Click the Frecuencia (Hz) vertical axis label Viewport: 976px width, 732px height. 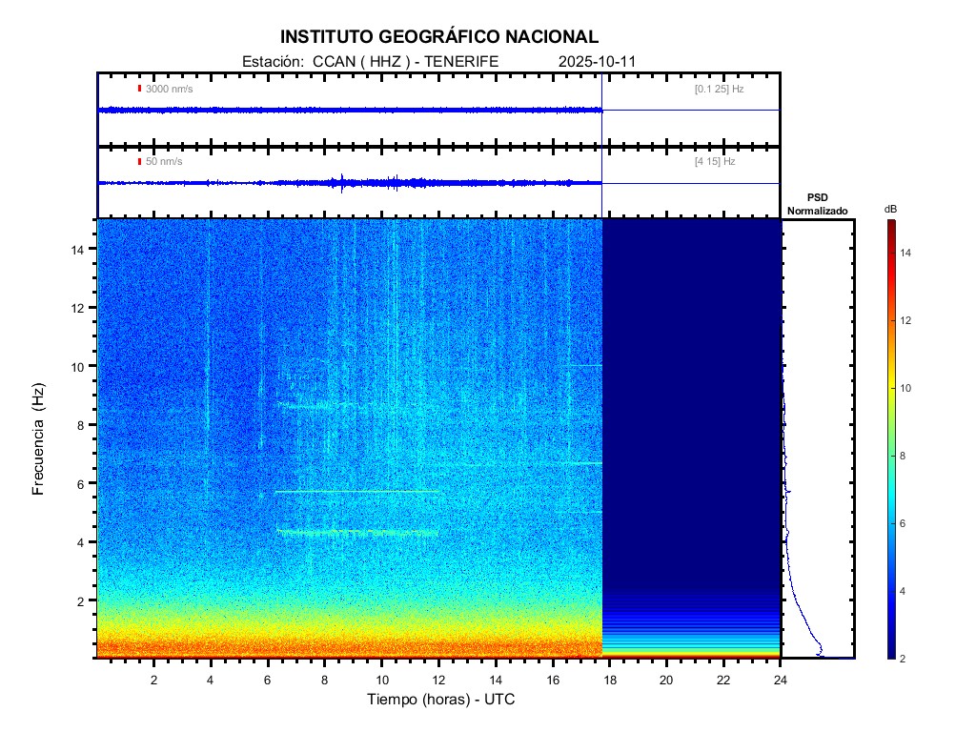39,439
